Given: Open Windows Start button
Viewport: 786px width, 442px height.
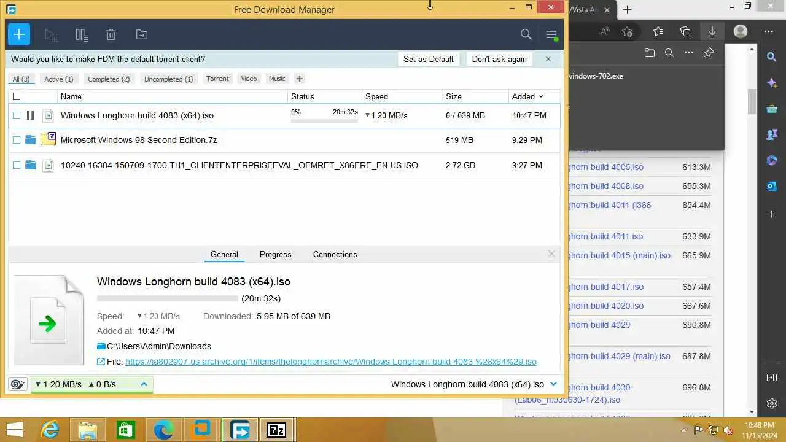Looking at the screenshot, I should point(15,430).
